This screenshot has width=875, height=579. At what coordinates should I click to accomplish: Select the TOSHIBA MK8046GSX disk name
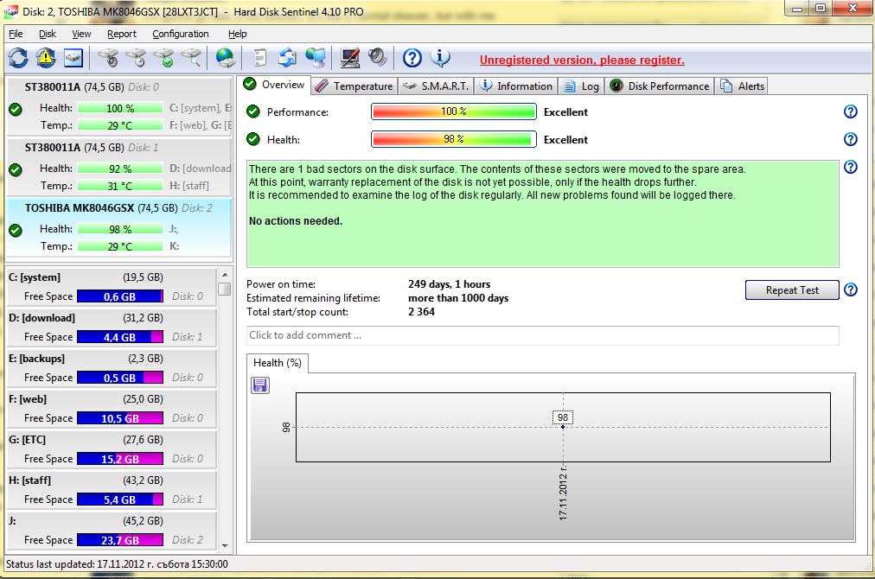pos(80,208)
